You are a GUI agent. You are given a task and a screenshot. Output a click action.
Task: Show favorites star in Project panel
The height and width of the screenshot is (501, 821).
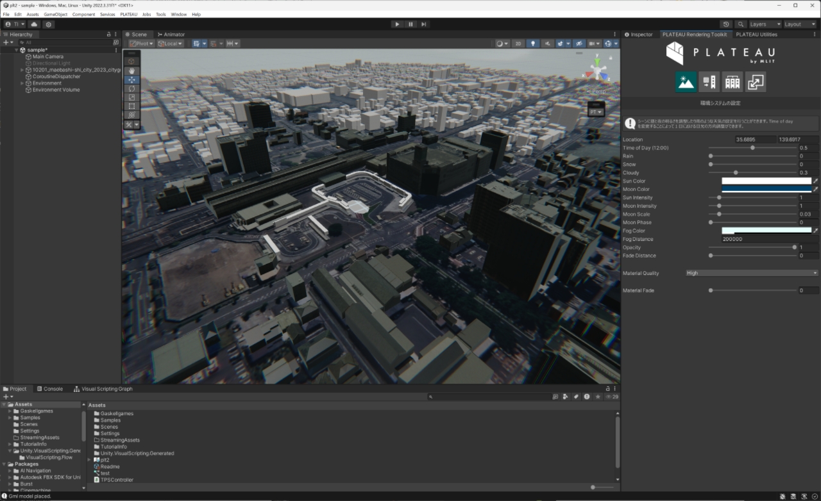(x=598, y=397)
